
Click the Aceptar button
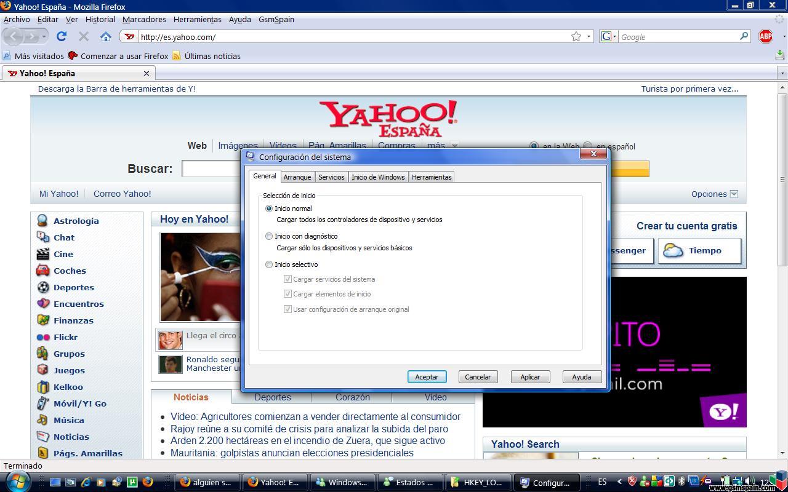(x=427, y=376)
